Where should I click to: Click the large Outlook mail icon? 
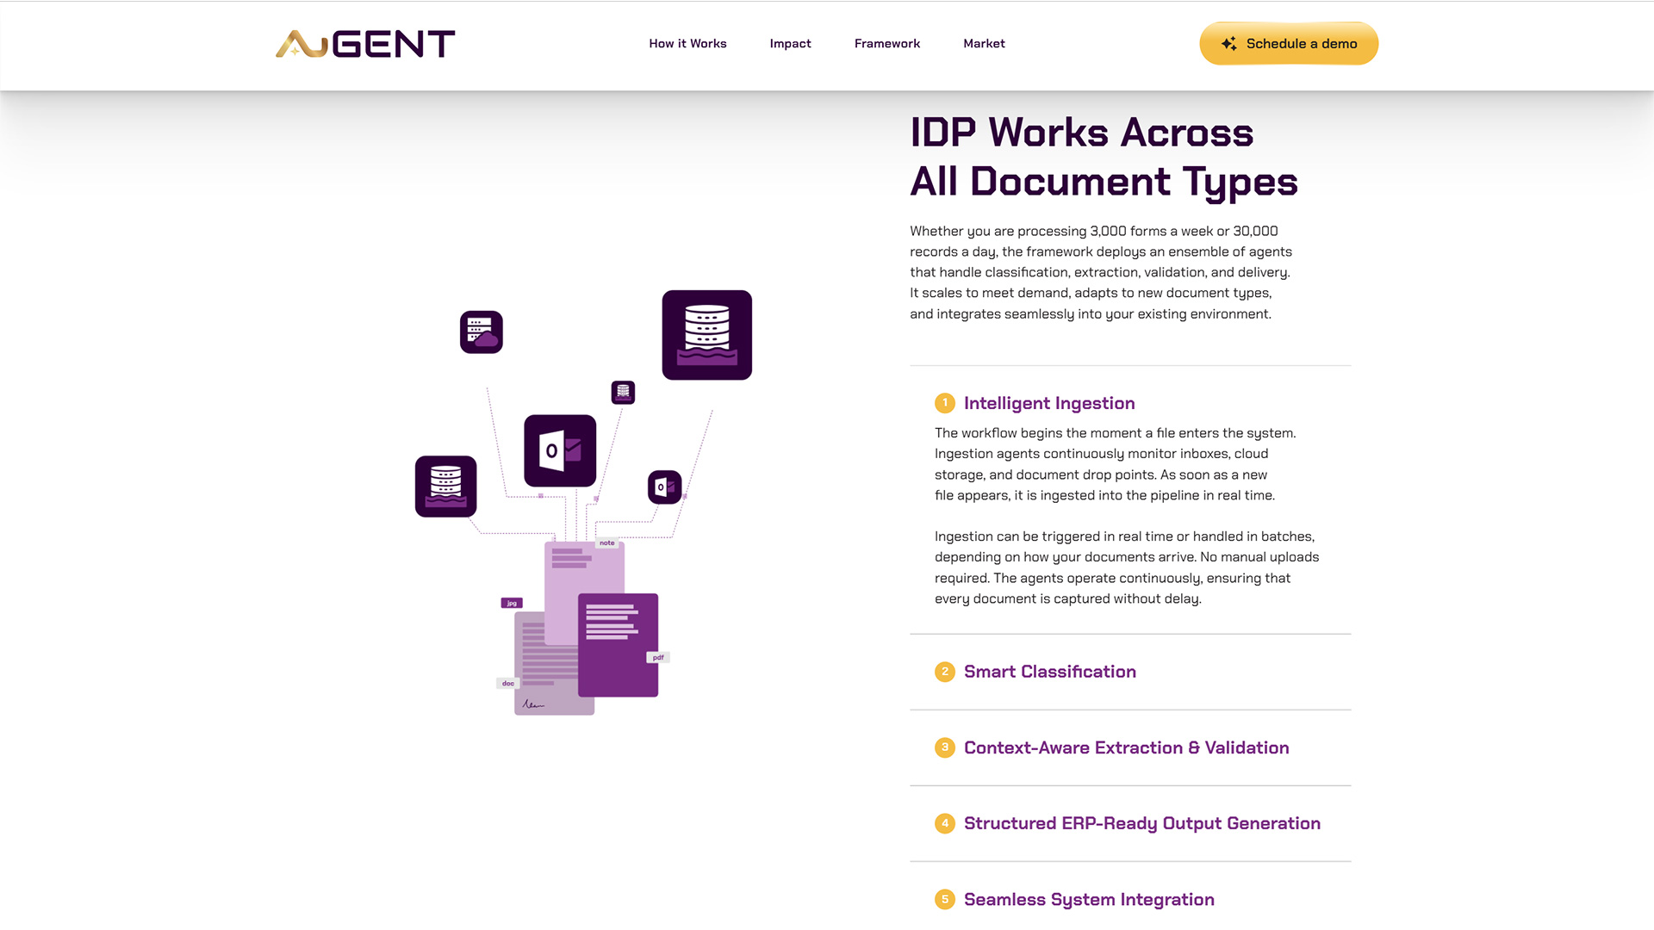coord(560,450)
